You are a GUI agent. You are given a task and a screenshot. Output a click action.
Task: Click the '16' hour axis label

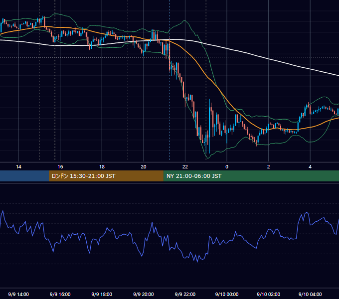pos(60,167)
